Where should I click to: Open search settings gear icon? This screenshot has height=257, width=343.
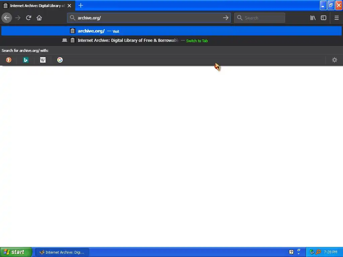pyautogui.click(x=335, y=60)
